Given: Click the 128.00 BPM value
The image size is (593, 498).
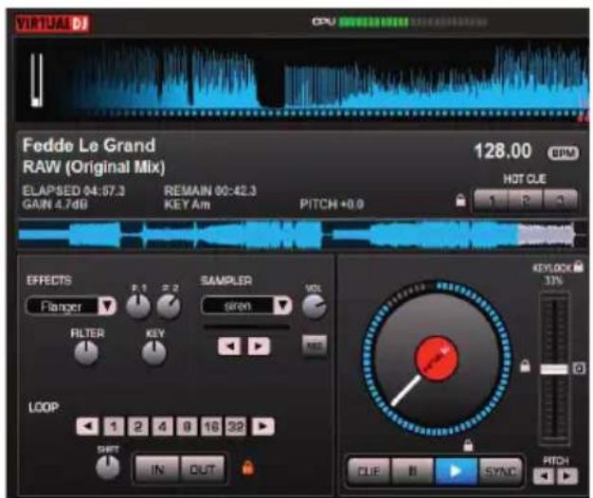Looking at the screenshot, I should click(503, 151).
